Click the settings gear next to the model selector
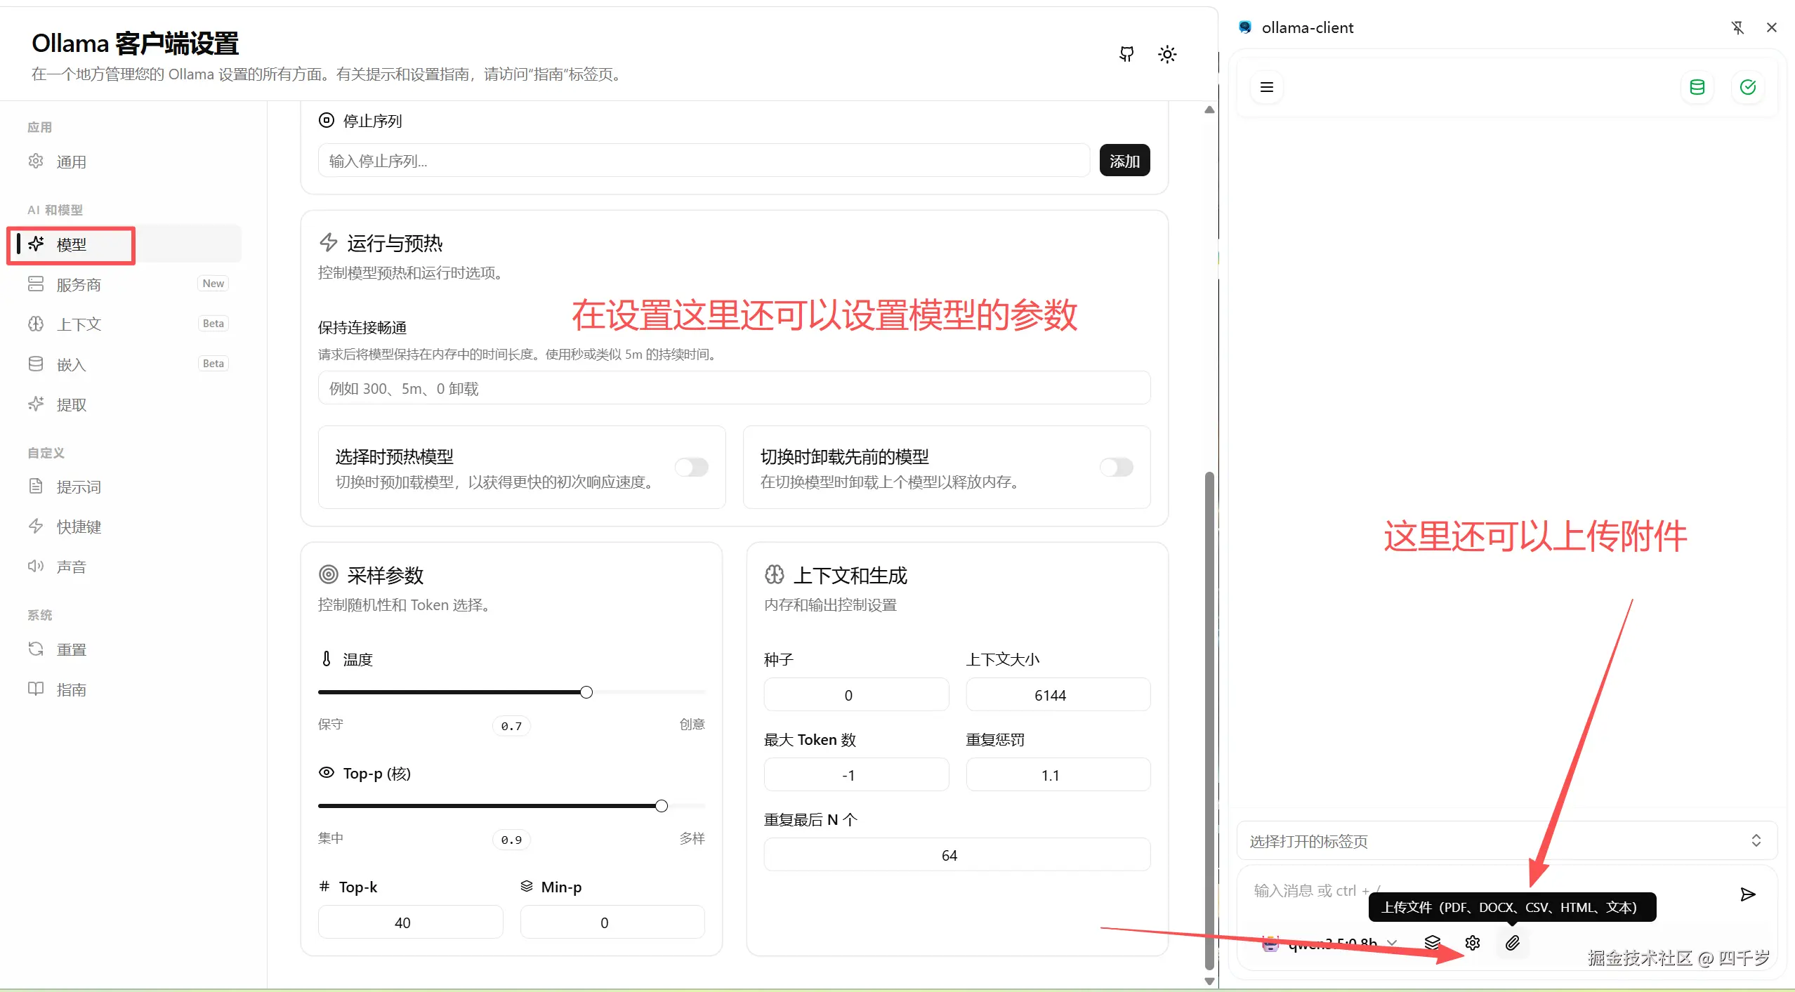The image size is (1795, 992). [1472, 943]
